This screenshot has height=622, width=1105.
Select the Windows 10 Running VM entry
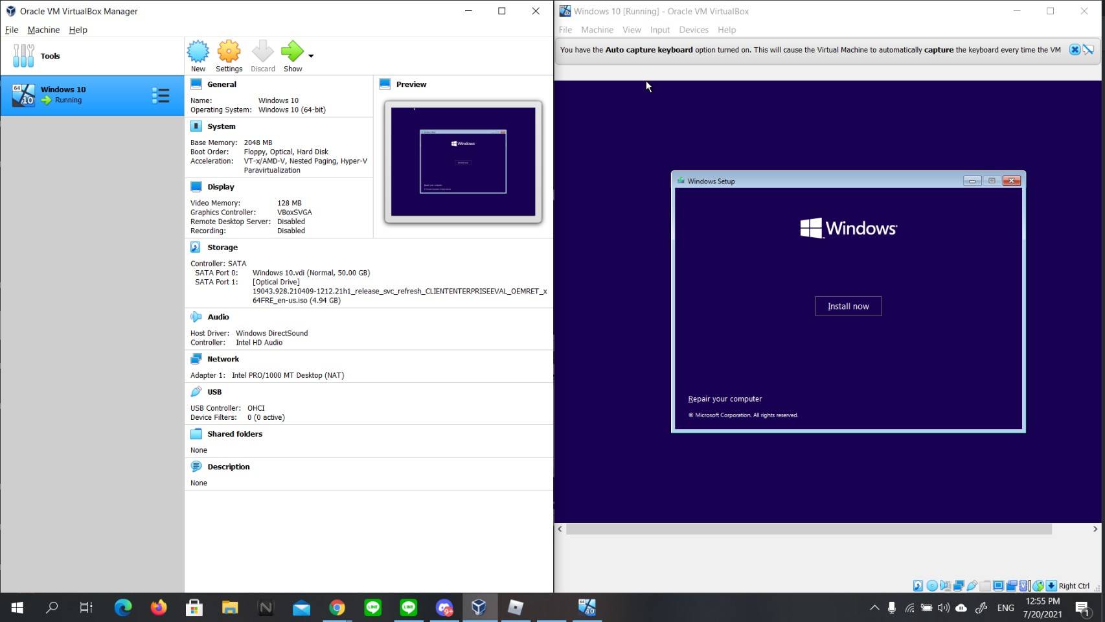tap(92, 95)
